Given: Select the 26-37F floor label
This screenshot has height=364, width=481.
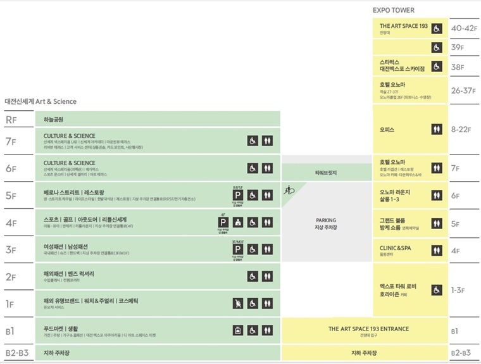Looking at the screenshot, I should [x=463, y=91].
